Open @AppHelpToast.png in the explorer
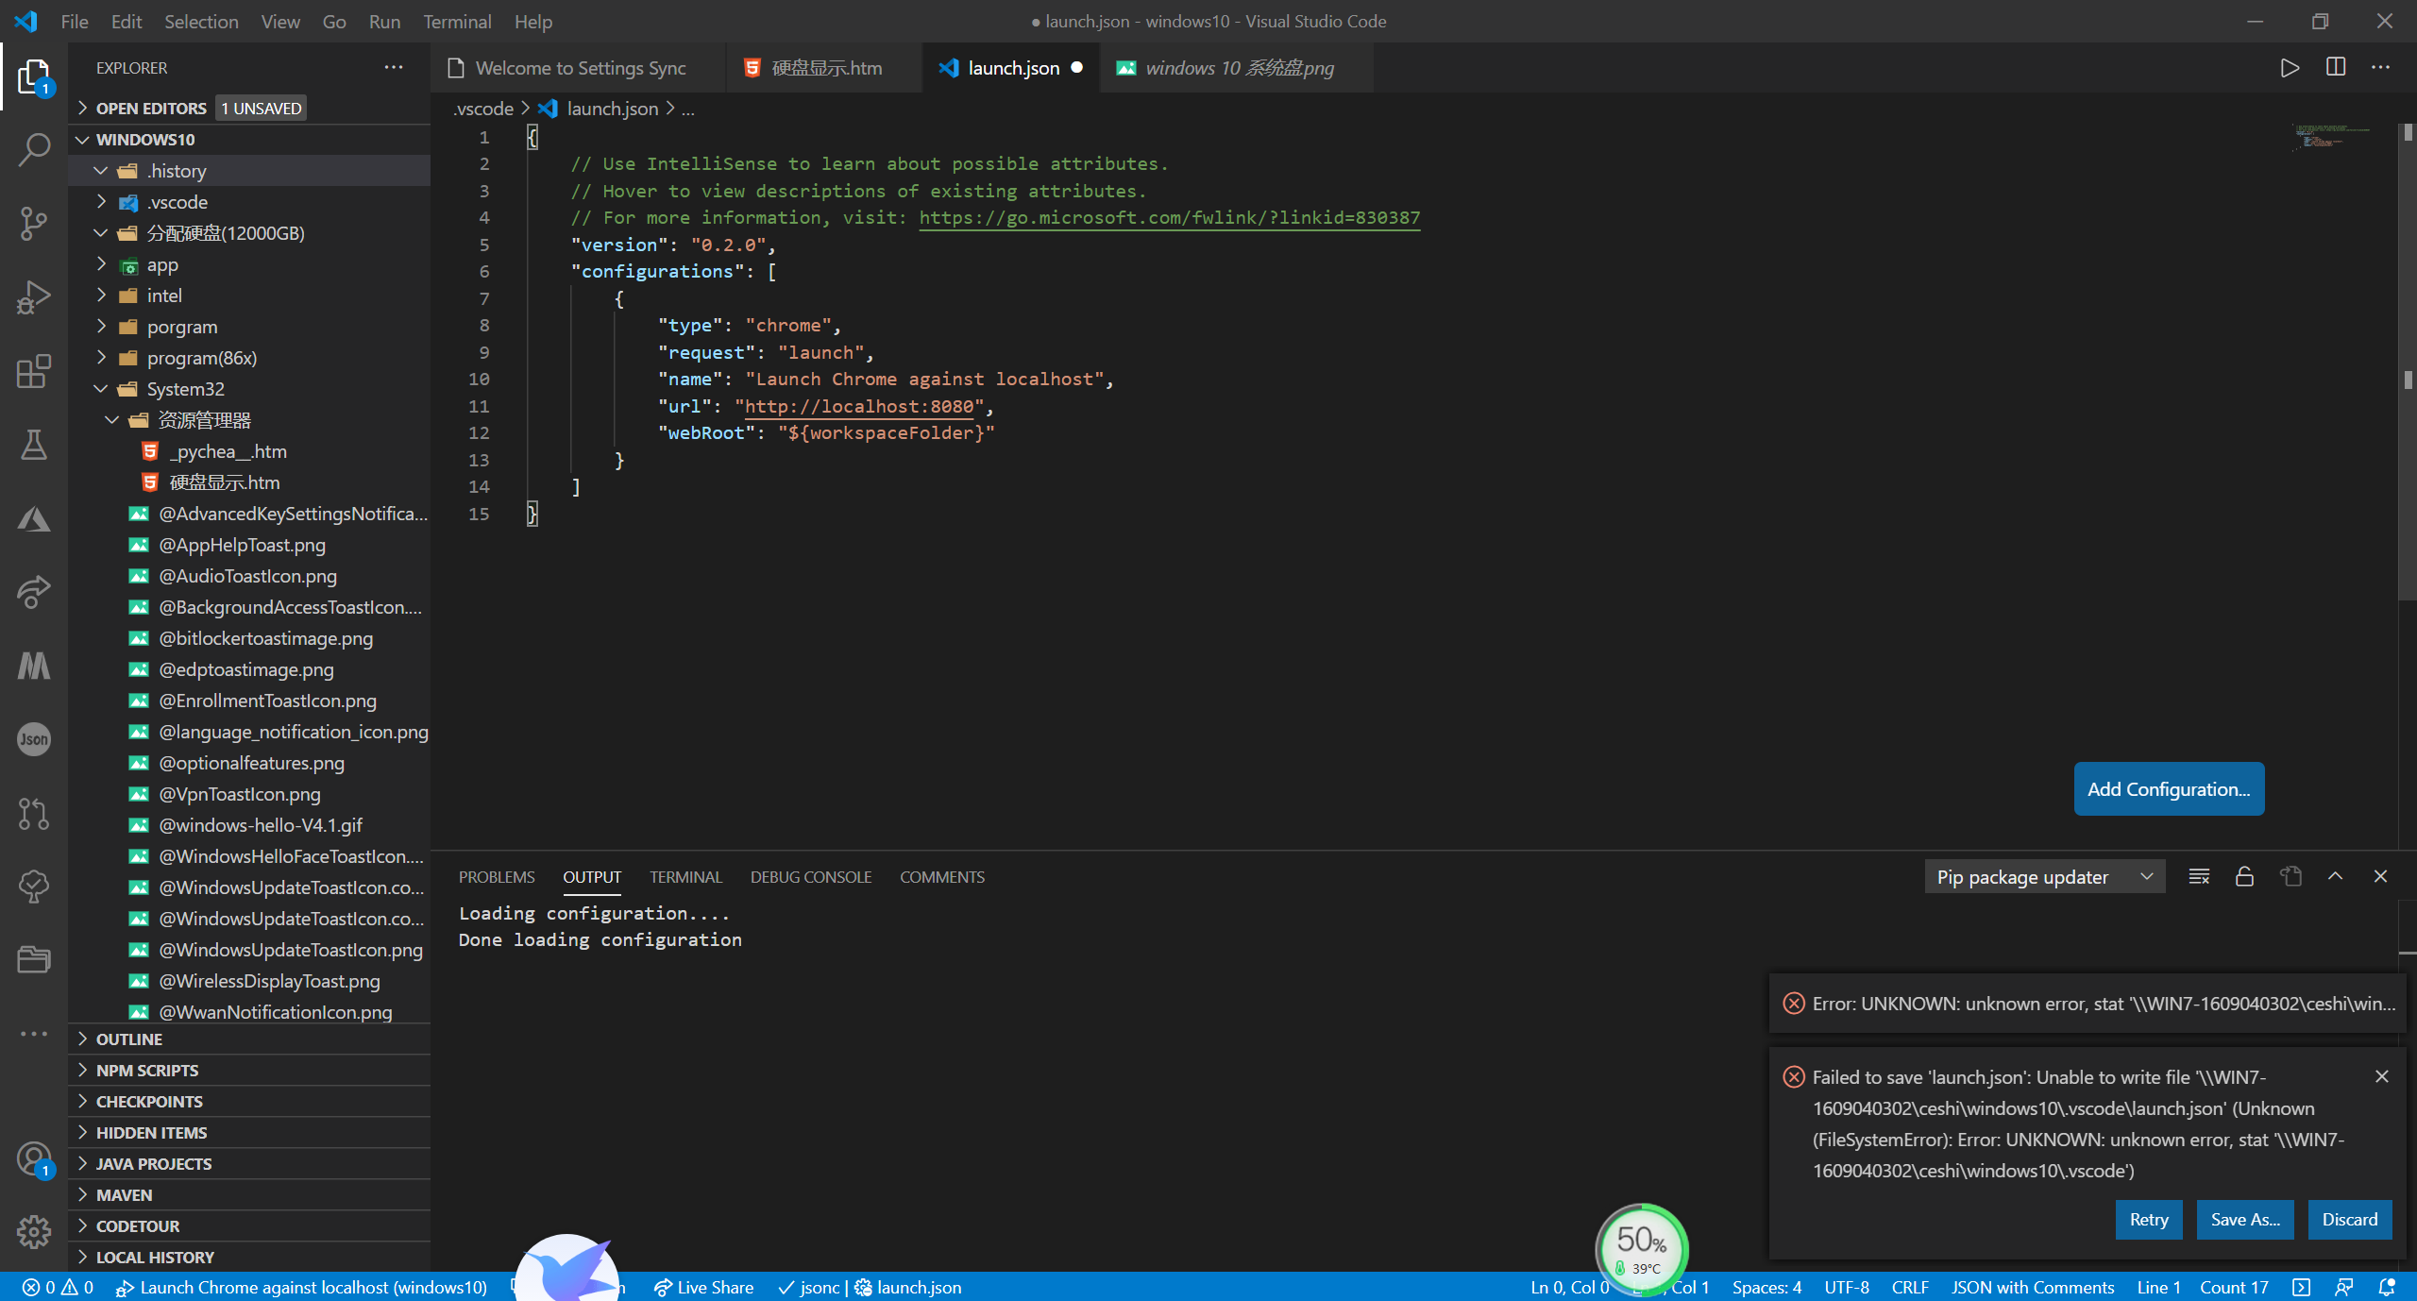Image resolution: width=2417 pixels, height=1301 pixels. 249,545
